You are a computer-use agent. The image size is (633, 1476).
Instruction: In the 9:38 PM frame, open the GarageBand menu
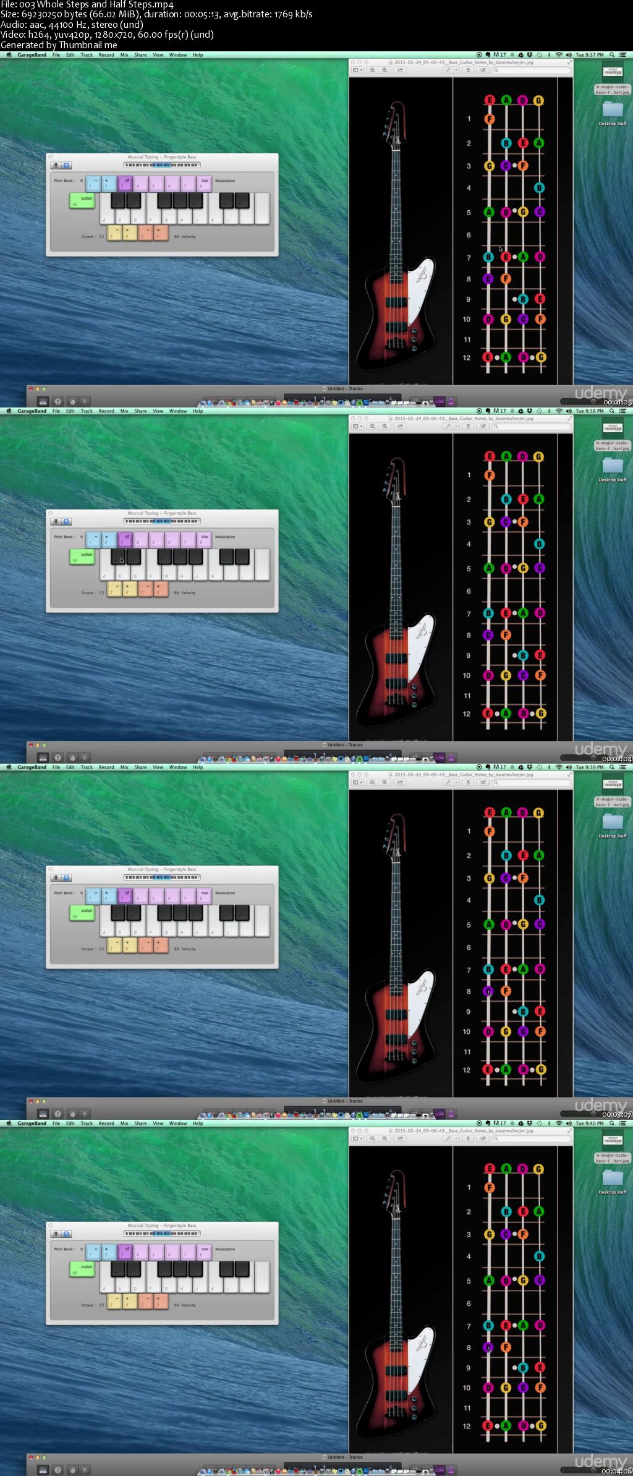pos(32,411)
